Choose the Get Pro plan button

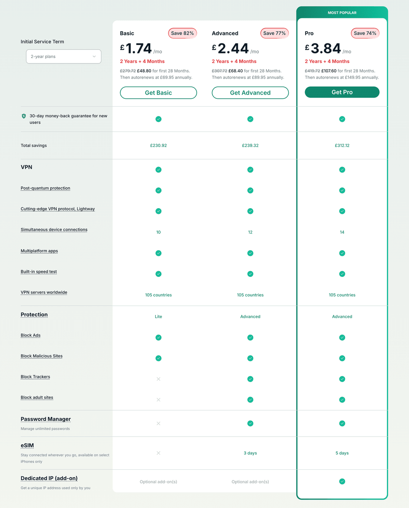[342, 92]
